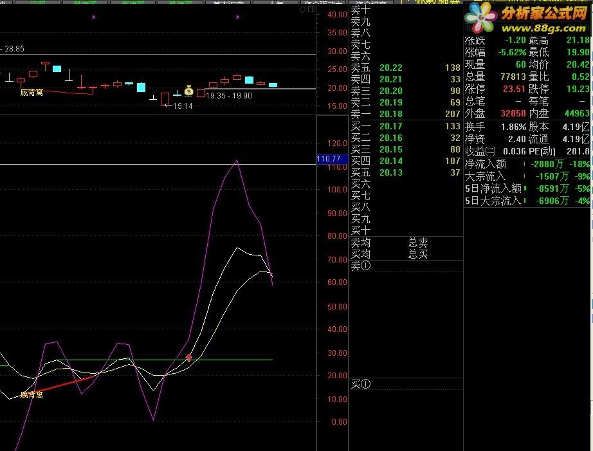Click the diamond icon atop the chart
The height and width of the screenshot is (451, 593).
(302, 10)
